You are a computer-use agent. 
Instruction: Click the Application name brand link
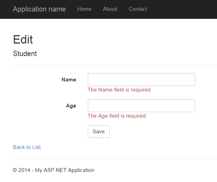pyautogui.click(x=39, y=9)
